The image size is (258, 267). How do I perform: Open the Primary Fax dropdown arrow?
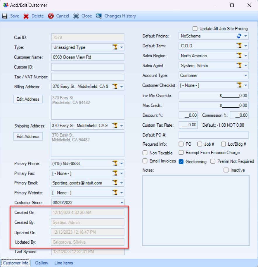pos(122,173)
